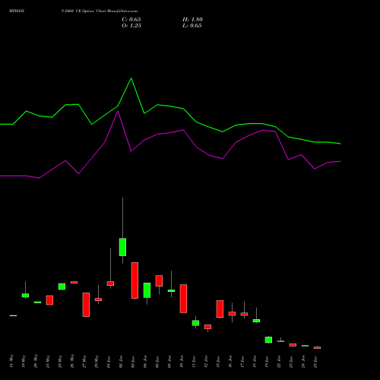Click the close value 'C: 0.65'
Image resolution: width=380 pixels, height=380 pixels.
pyautogui.click(x=131, y=20)
